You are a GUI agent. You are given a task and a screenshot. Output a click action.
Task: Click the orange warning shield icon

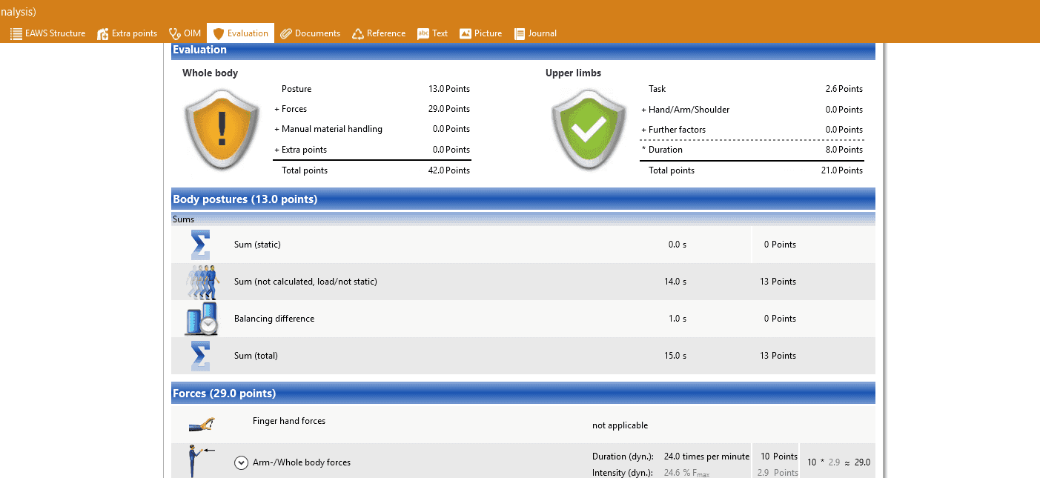pyautogui.click(x=221, y=130)
